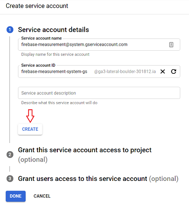189x205 pixels.
Task: Select the step 2 numbered circle
Action: pyautogui.click(x=10, y=155)
